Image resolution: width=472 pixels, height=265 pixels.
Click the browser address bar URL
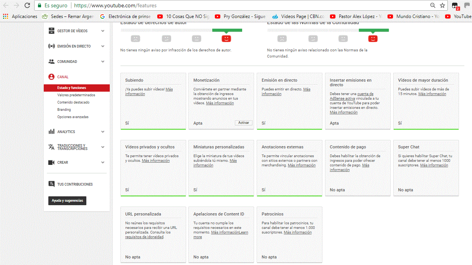click(x=115, y=6)
